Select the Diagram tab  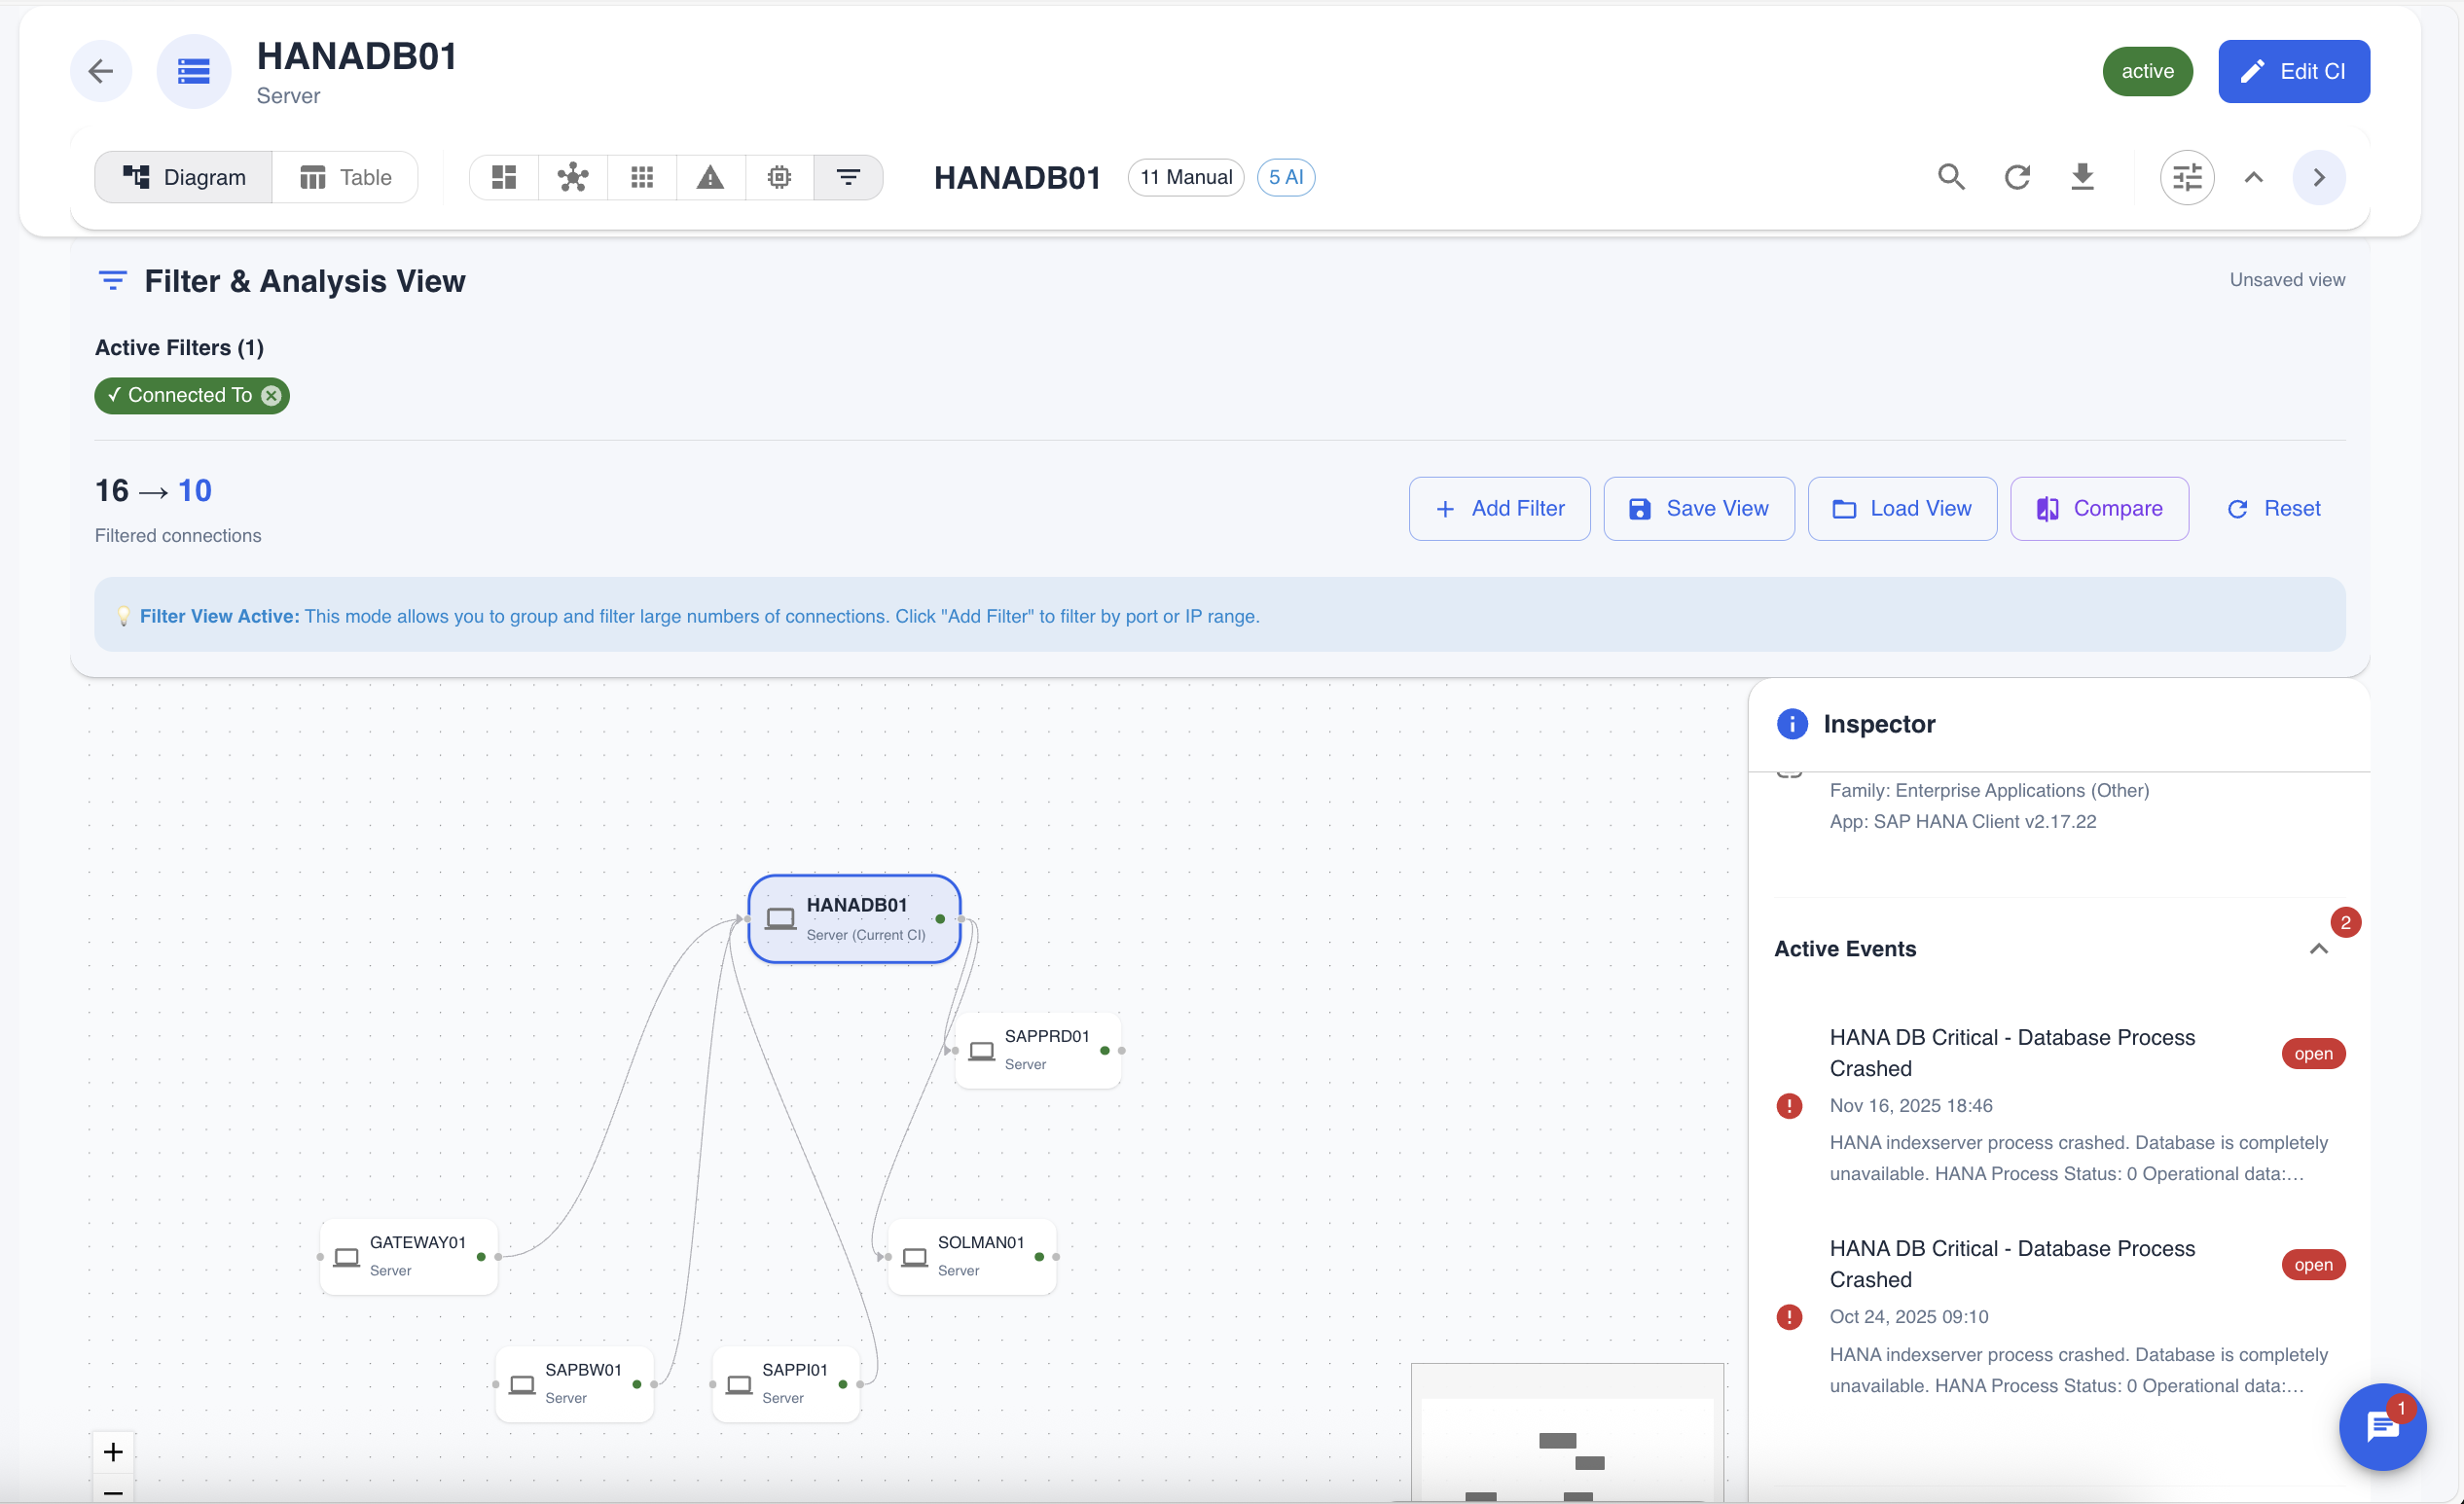tap(184, 177)
